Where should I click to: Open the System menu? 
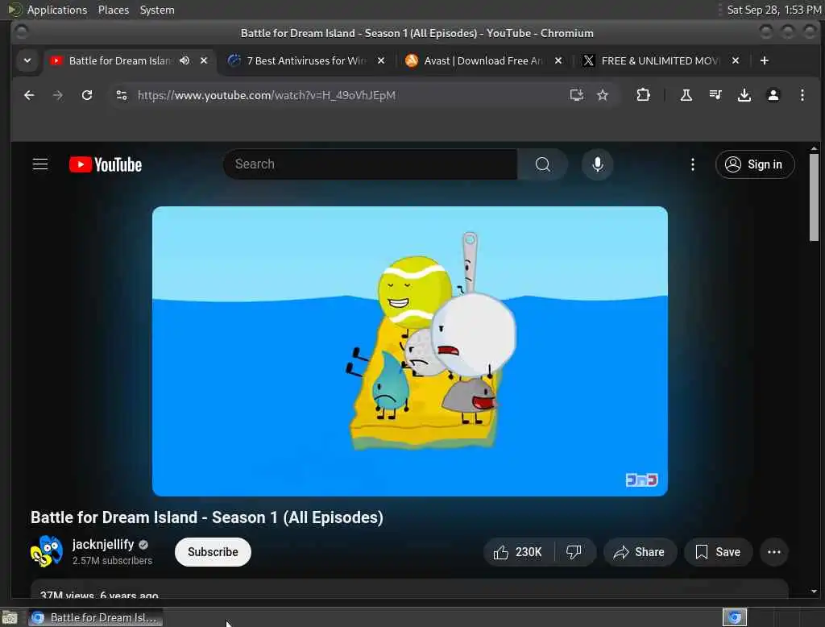click(157, 10)
